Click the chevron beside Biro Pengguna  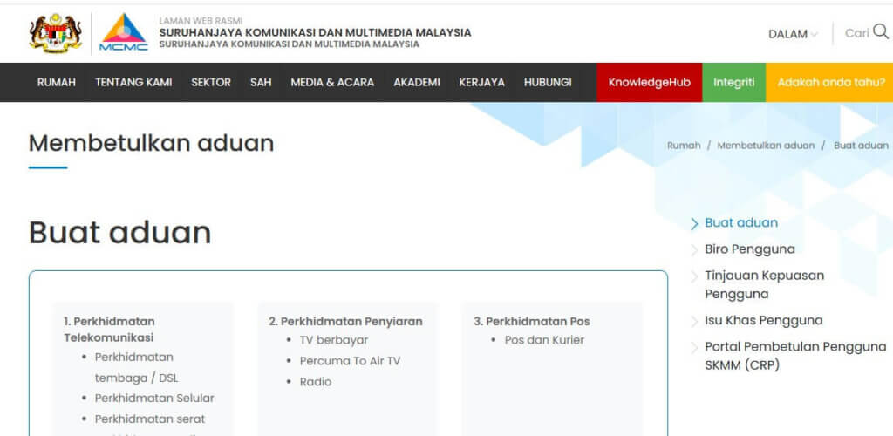(693, 250)
